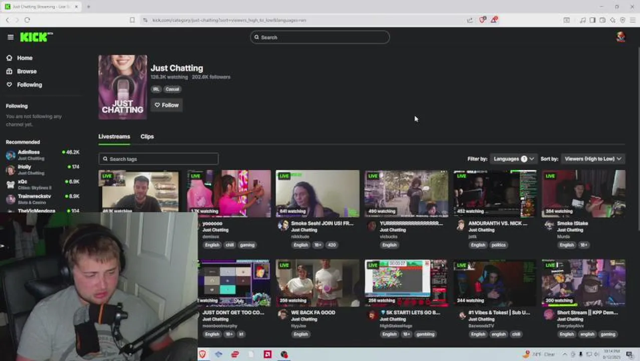640x361 pixels.
Task: Switch to the Clips tab
Action: (147, 136)
